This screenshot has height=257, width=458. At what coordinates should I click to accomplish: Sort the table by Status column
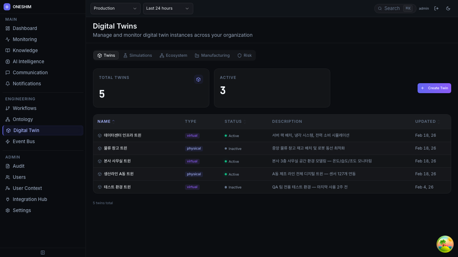click(x=233, y=121)
